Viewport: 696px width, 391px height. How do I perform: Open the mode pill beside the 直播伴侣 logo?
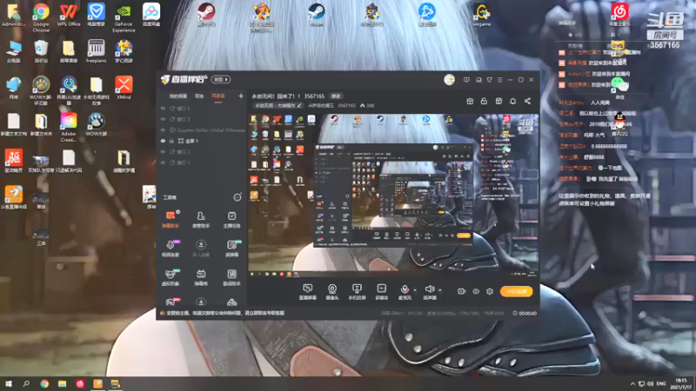[221, 79]
